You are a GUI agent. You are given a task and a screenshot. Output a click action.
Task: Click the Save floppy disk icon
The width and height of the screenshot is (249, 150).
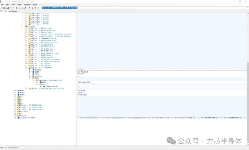click(x=7, y=8)
